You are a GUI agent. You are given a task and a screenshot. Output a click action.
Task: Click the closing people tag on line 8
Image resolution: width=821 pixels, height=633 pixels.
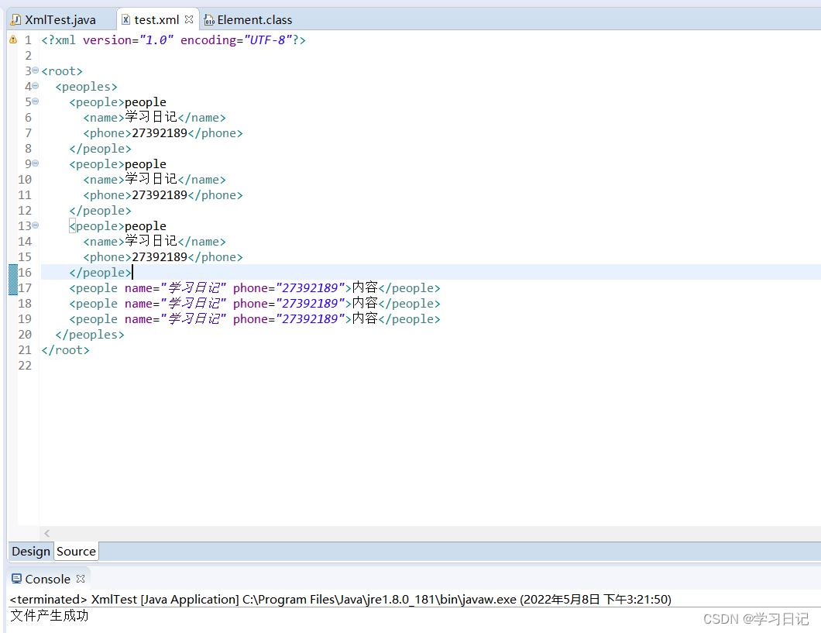coord(100,149)
